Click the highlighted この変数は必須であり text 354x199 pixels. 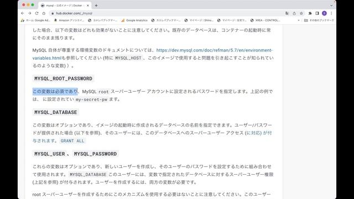(55, 91)
